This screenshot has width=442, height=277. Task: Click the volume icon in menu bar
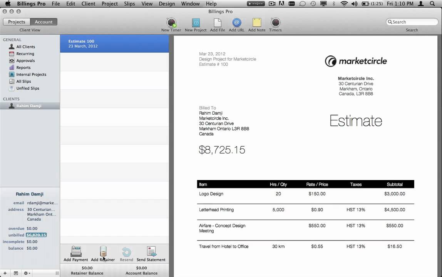tap(354, 4)
